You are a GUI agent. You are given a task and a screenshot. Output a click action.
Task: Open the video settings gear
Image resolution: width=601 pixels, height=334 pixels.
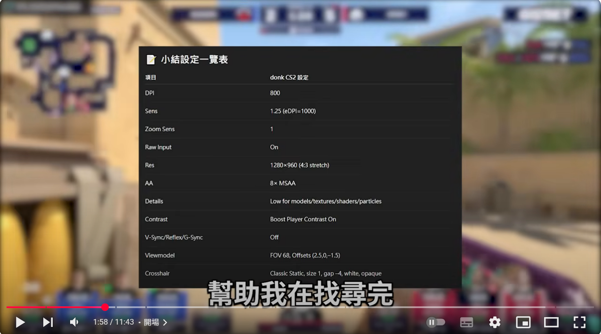pyautogui.click(x=495, y=322)
